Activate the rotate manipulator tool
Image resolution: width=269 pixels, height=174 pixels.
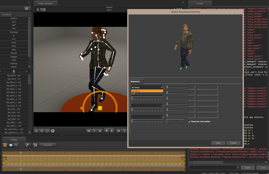(x=47, y=131)
